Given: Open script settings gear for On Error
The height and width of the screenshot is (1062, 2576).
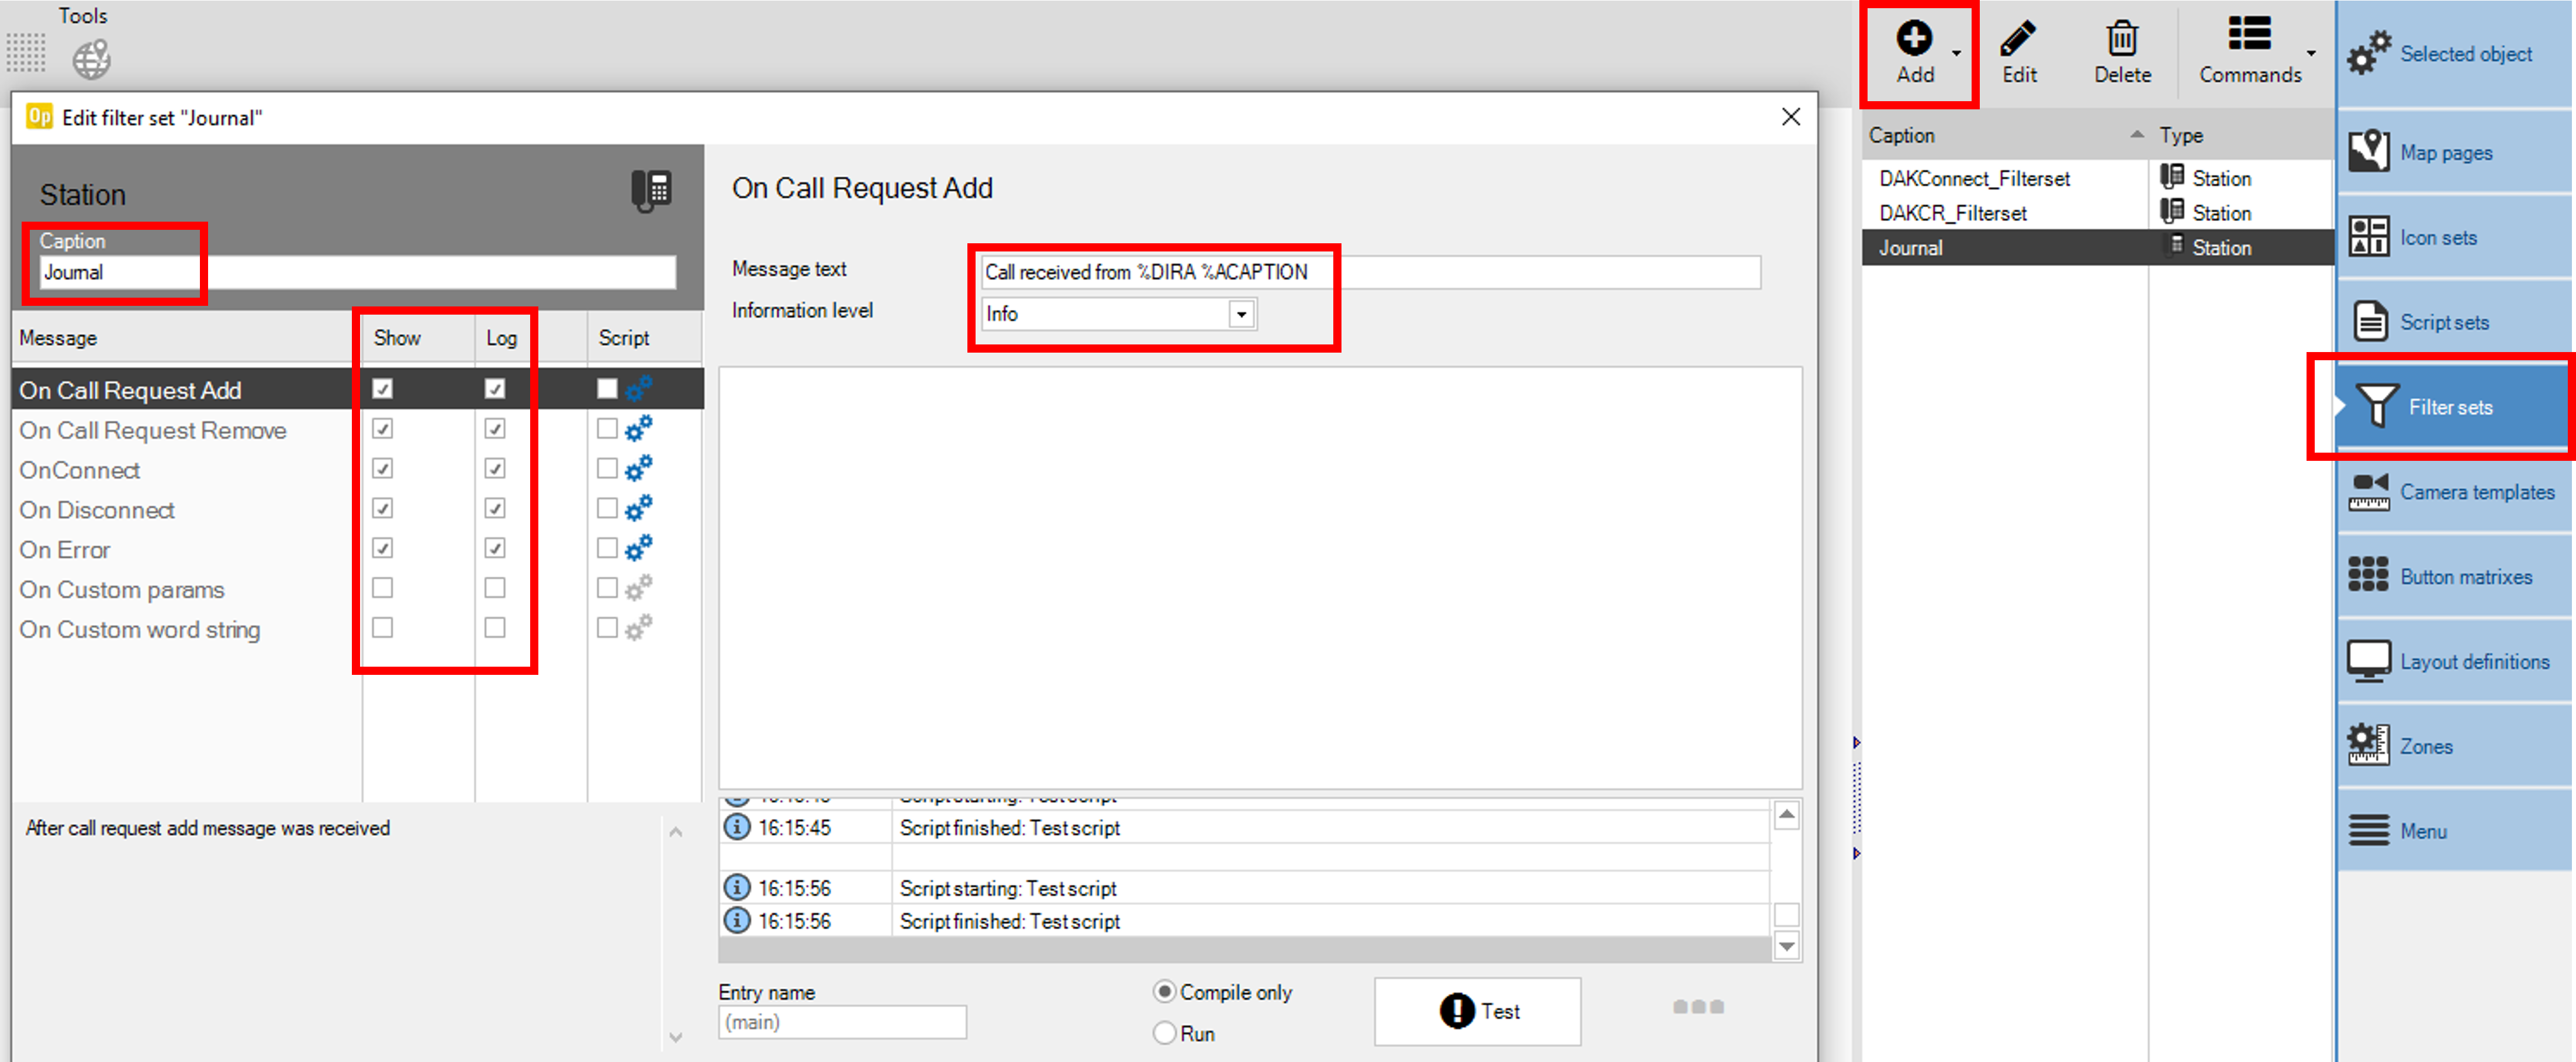Looking at the screenshot, I should point(639,547).
